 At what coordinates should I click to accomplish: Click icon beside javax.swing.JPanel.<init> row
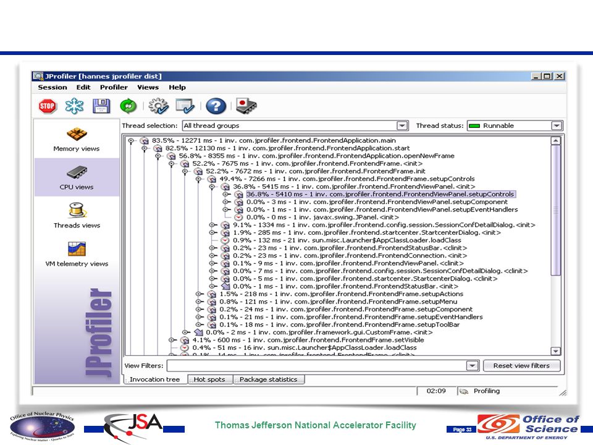[x=238, y=217]
